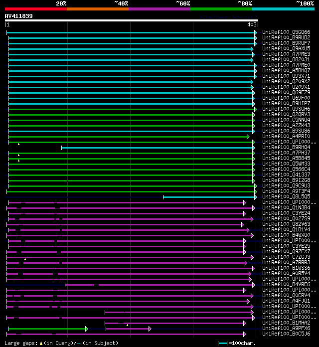Select the UniRef100_Q93X71 label
Image resolution: width=319 pixels, height=347 pixels.
286,76
